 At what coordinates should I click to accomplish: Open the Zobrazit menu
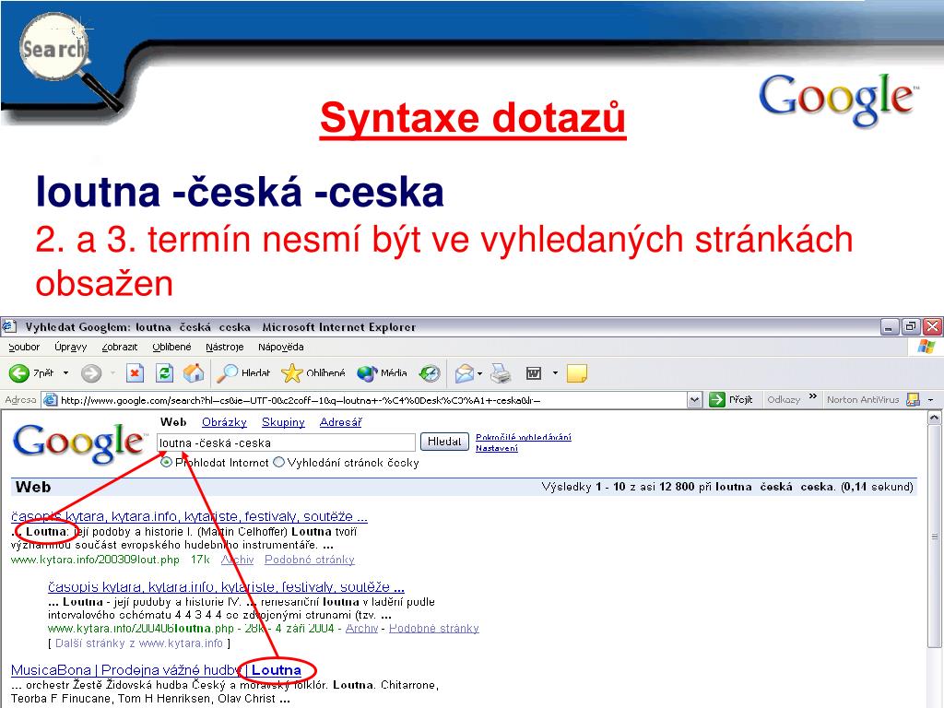tap(119, 347)
